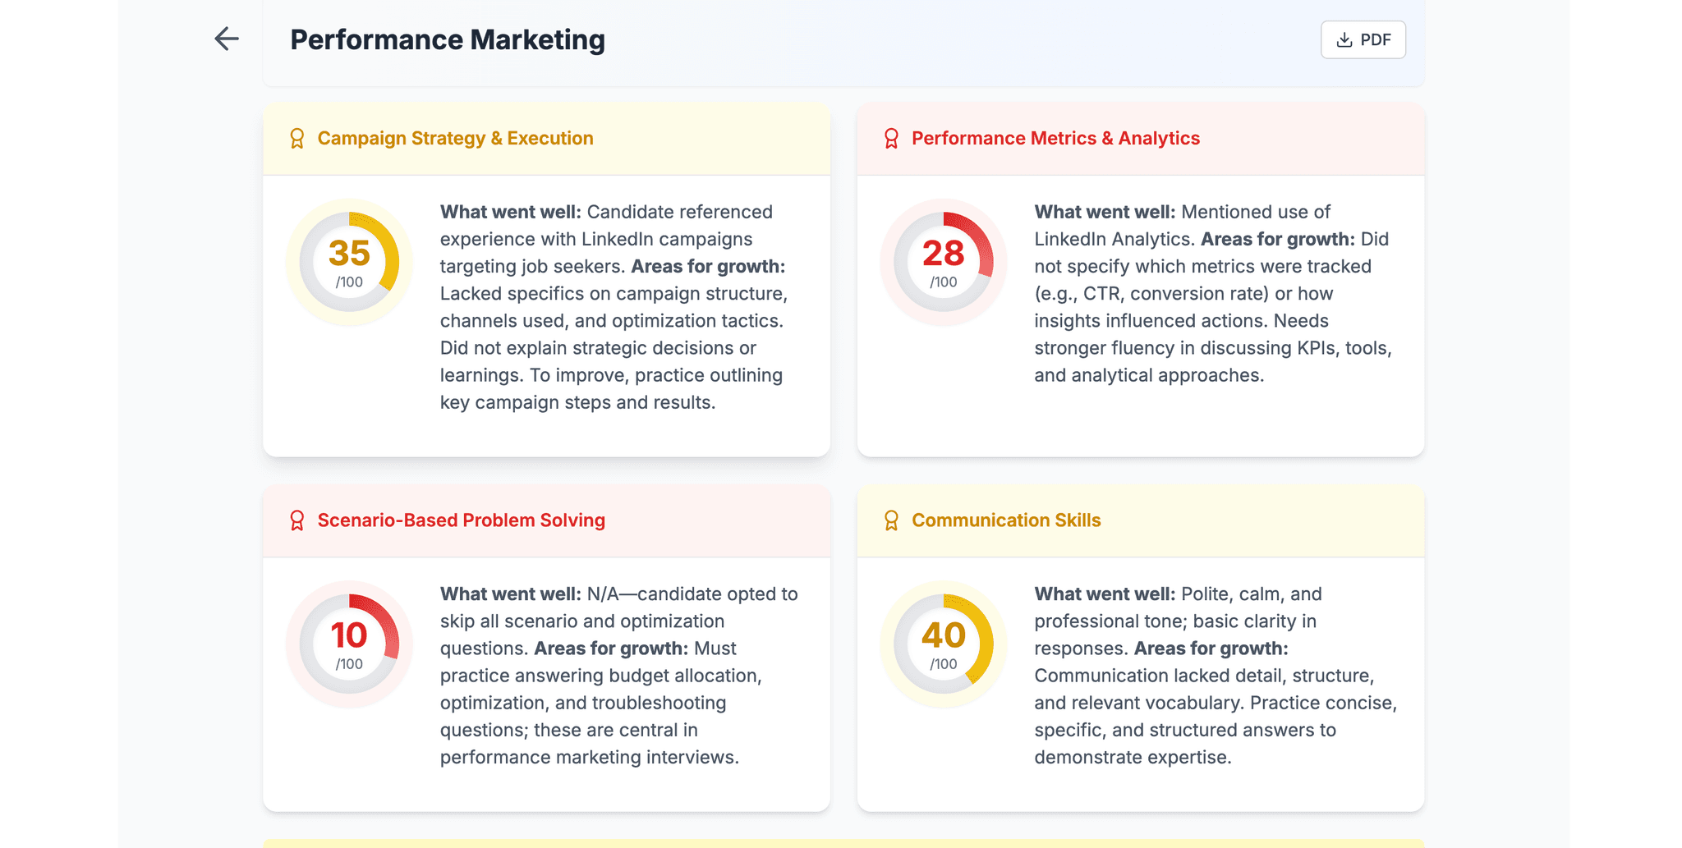Image resolution: width=1682 pixels, height=848 pixels.
Task: Click the Performance Marketing page title
Action: [448, 39]
